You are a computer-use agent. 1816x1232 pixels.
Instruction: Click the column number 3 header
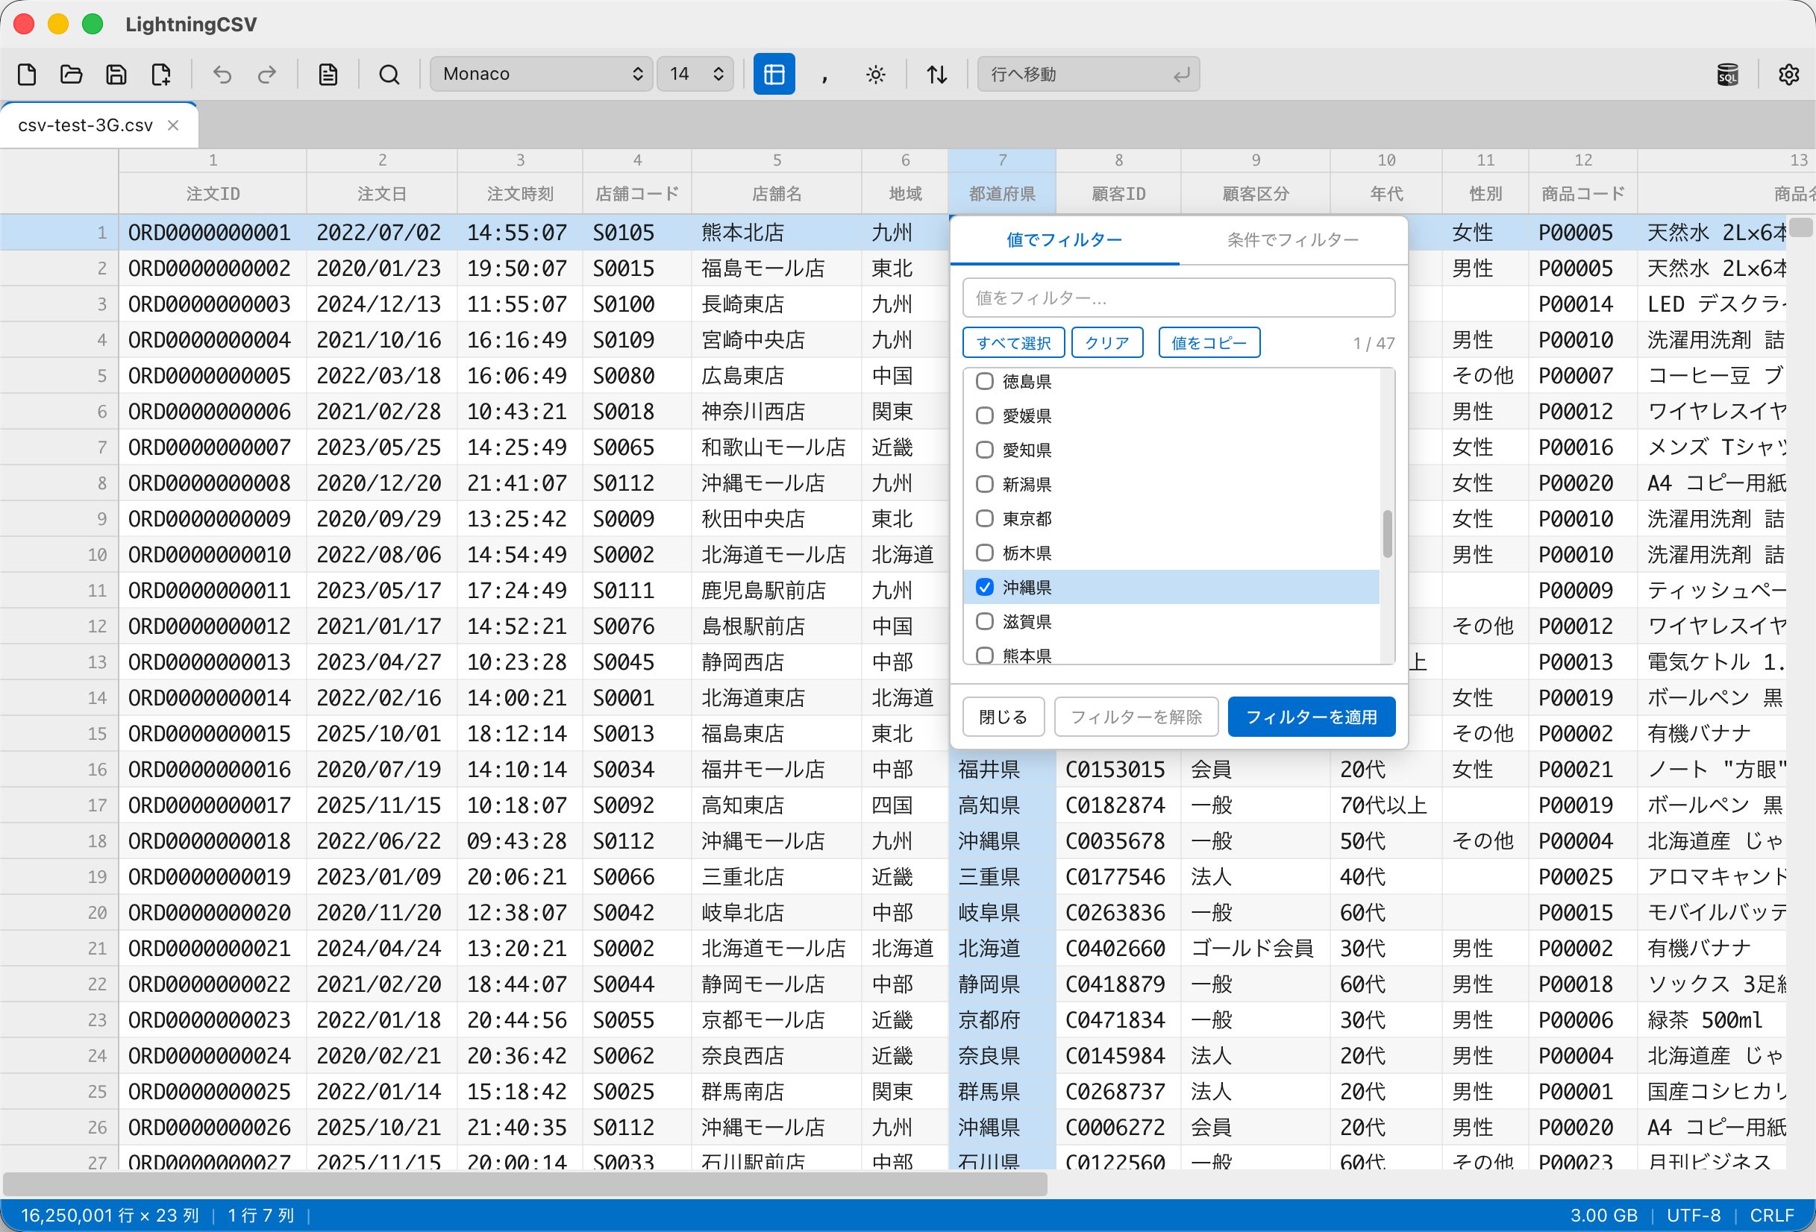tap(519, 160)
